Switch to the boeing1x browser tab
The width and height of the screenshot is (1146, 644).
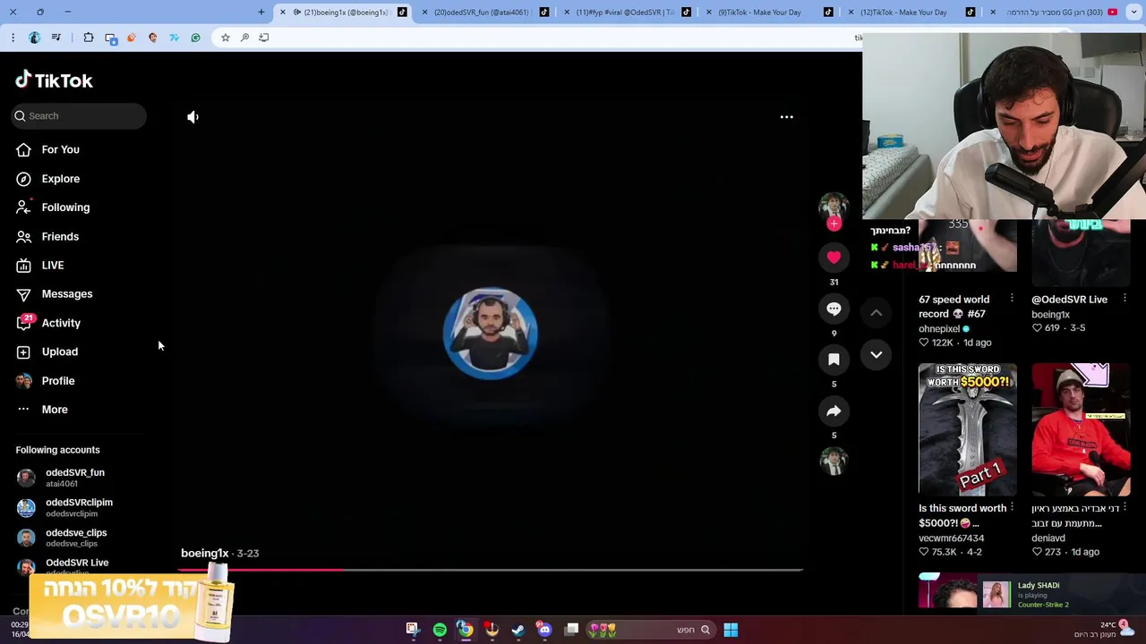point(345,13)
